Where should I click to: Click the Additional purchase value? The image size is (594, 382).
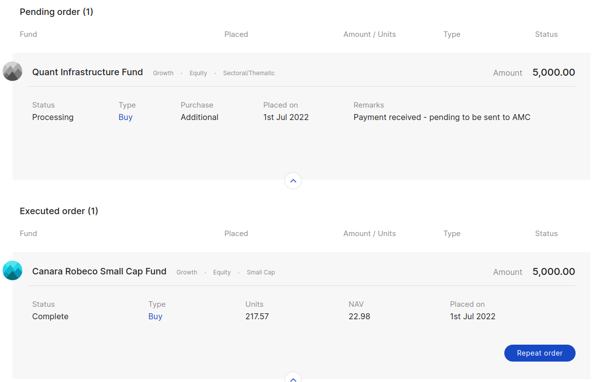[199, 117]
